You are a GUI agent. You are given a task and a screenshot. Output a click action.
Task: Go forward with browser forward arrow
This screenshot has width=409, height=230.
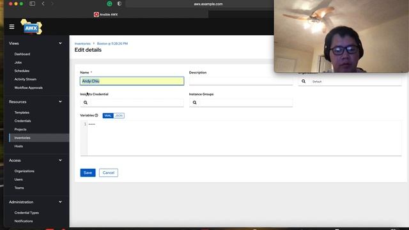pyautogui.click(x=52, y=4)
